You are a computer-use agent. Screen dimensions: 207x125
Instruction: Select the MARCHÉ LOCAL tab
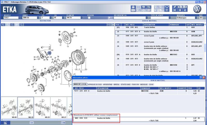coord(80,84)
